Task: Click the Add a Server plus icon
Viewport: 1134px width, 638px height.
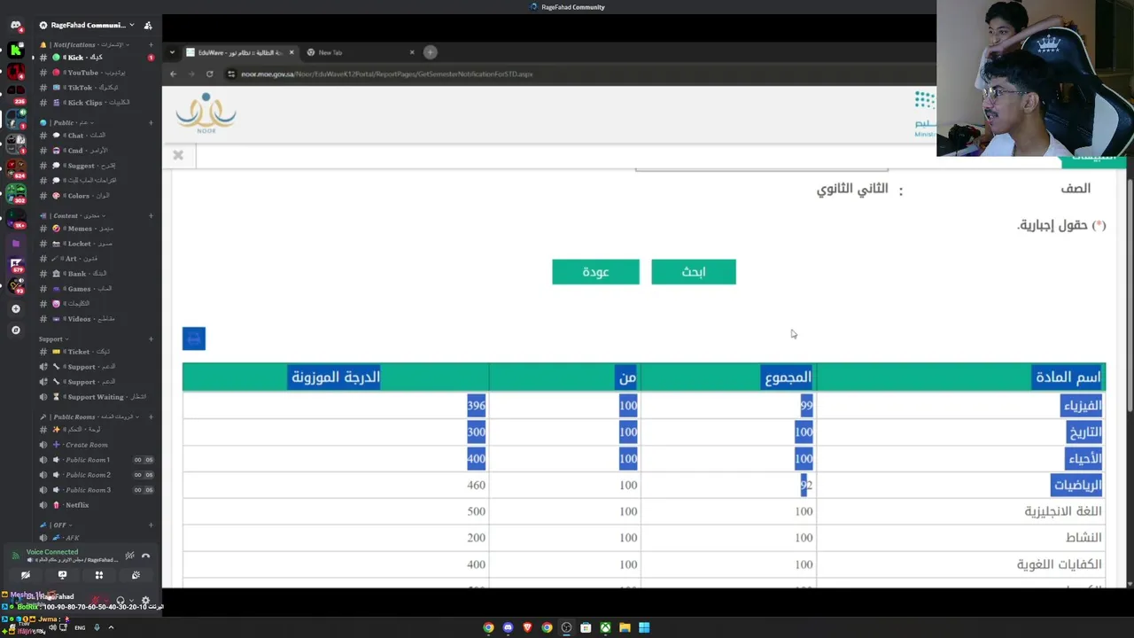Action: [x=15, y=308]
